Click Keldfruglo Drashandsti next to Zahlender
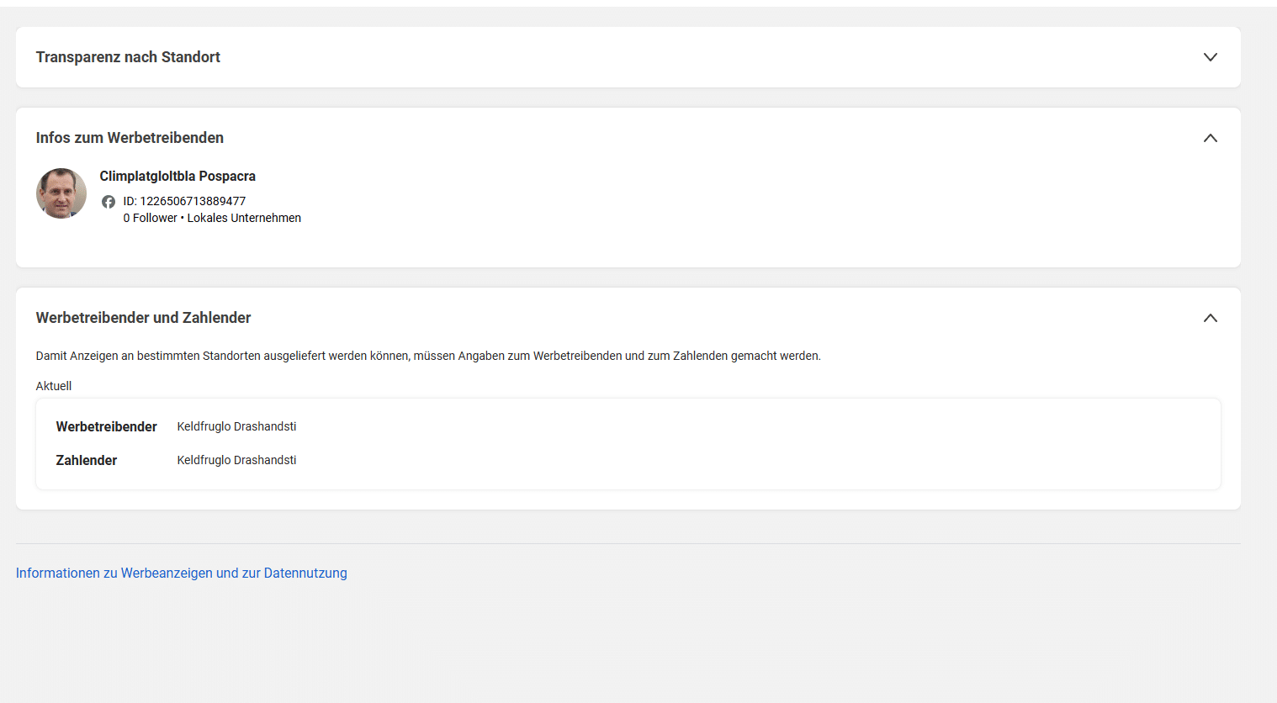Image resolution: width=1277 pixels, height=703 pixels. point(236,460)
